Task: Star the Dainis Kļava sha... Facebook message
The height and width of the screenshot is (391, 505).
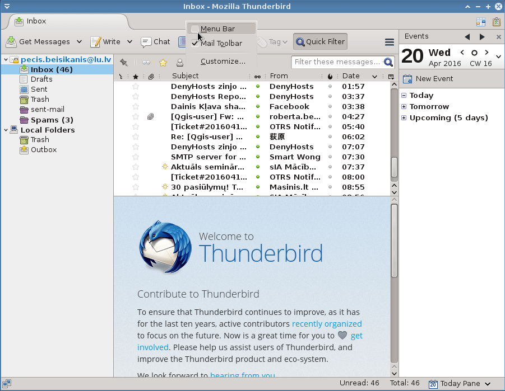Action: (x=136, y=106)
